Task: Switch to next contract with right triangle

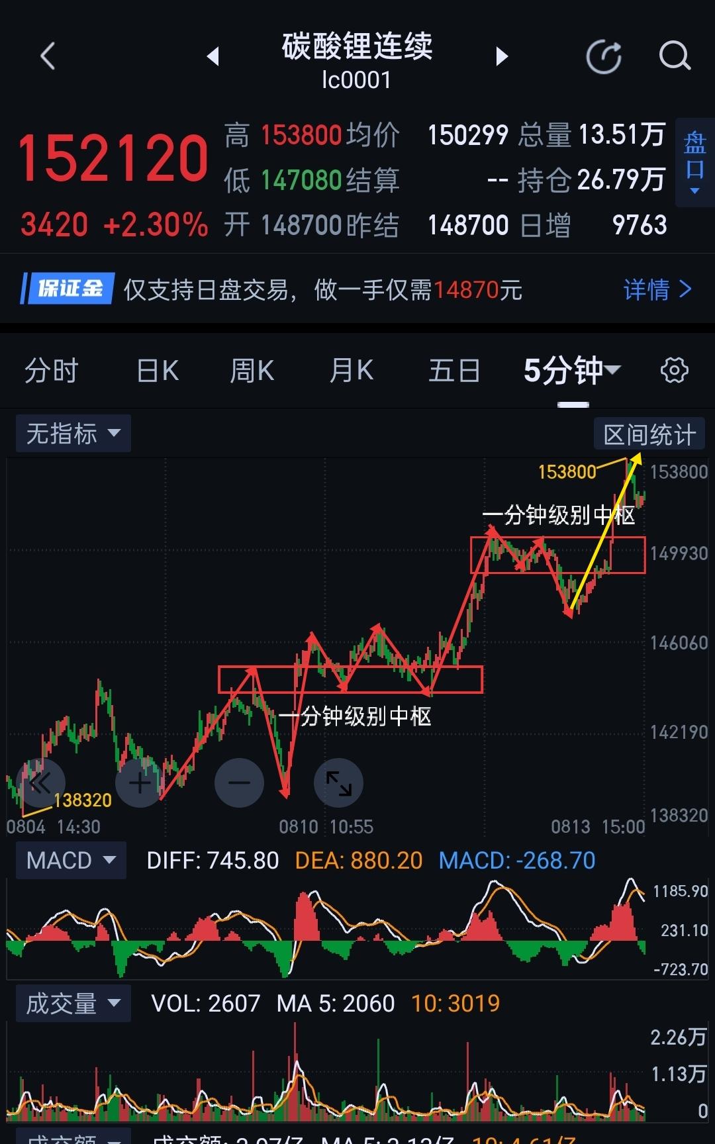Action: tap(502, 56)
